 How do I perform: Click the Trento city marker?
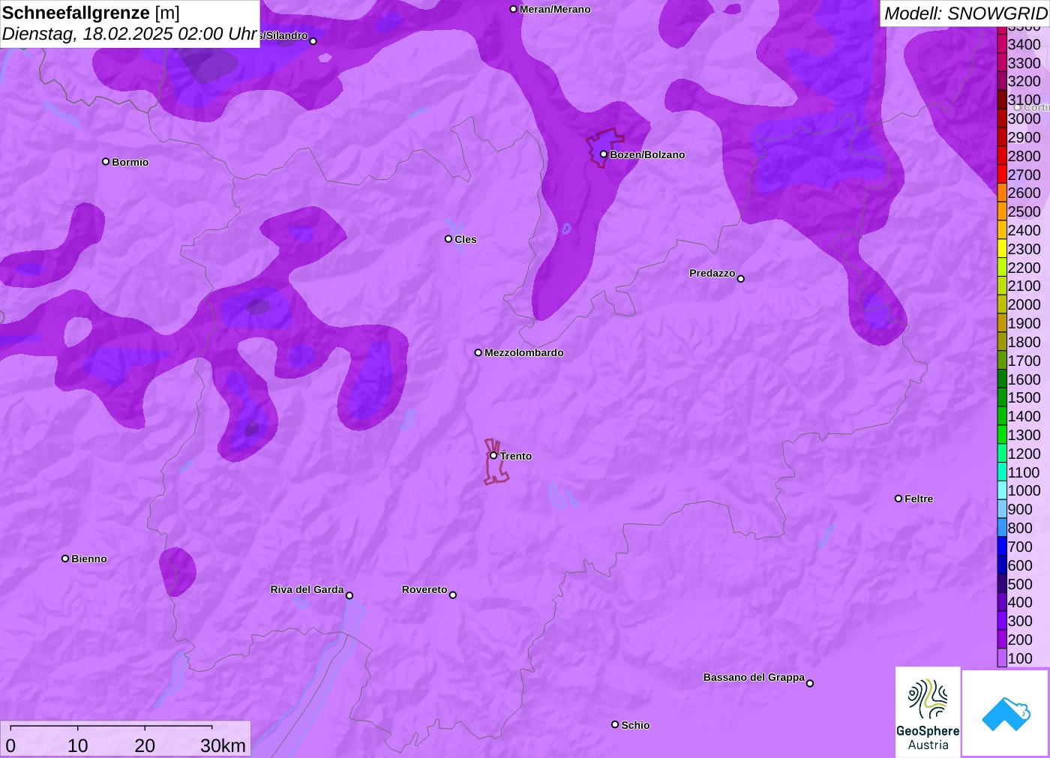[493, 456]
